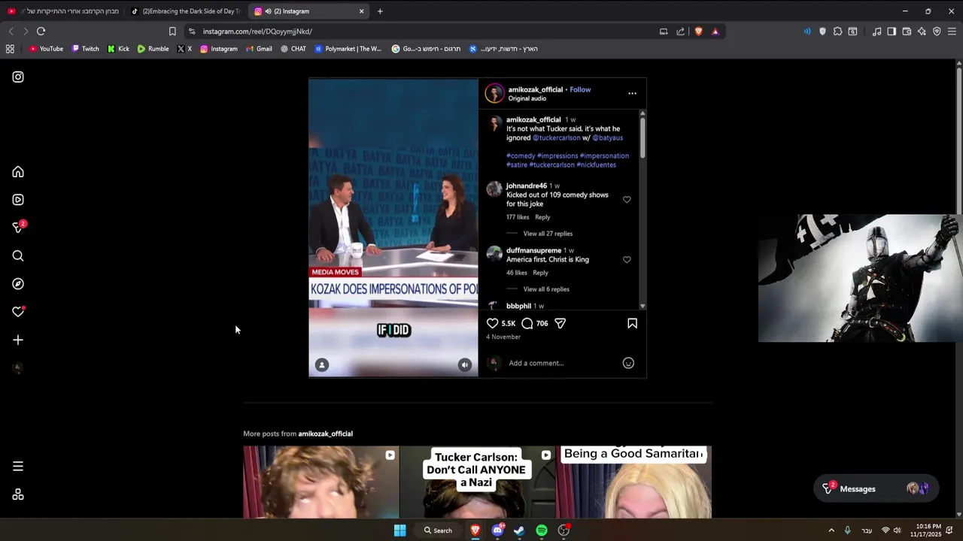
Task: Open amikozak_official profile from post header
Action: coord(535,89)
